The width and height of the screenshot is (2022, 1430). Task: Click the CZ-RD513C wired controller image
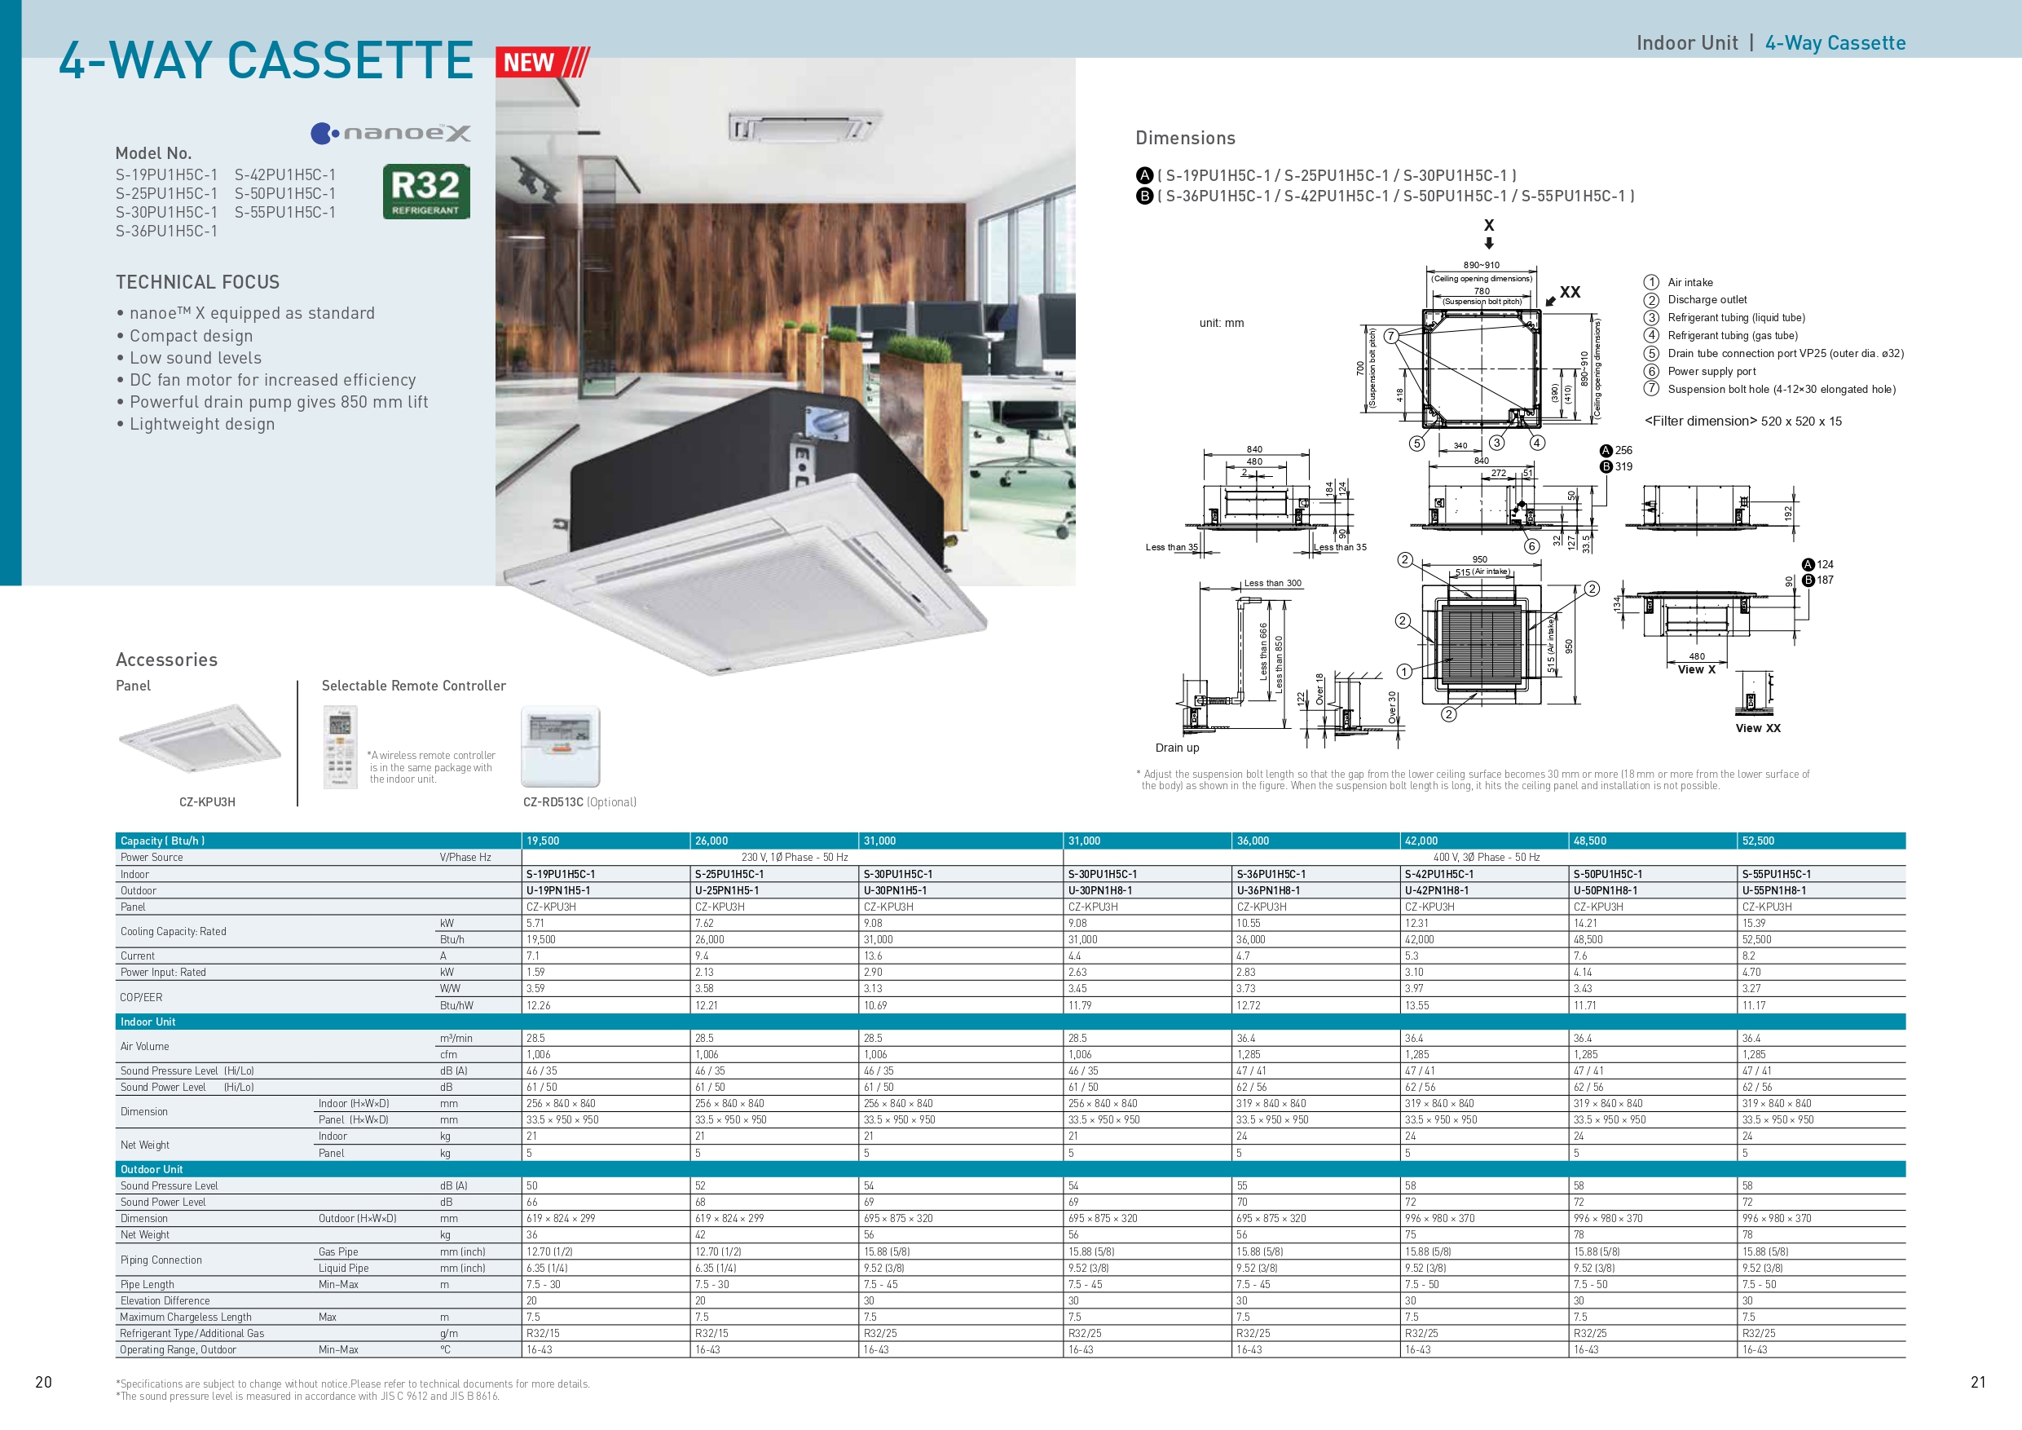[x=560, y=746]
